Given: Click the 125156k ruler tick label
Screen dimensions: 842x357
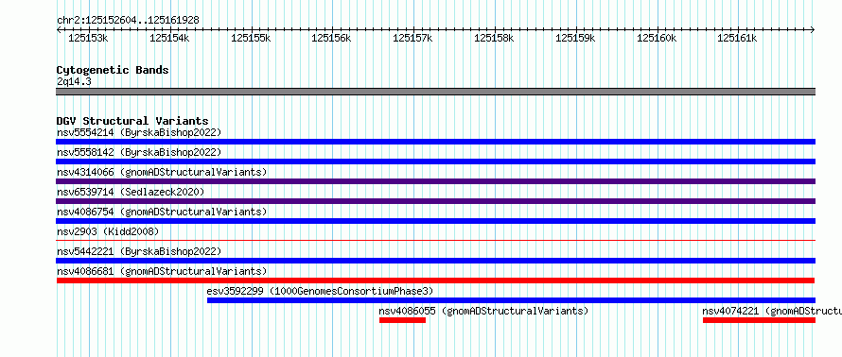Looking at the screenshot, I should 331,38.
